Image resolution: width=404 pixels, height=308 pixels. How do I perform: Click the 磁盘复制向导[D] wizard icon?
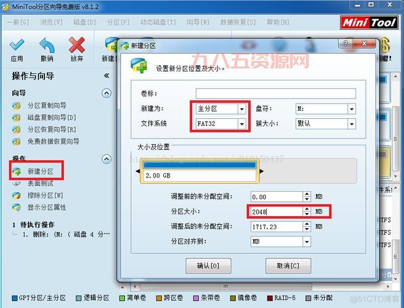click(16, 118)
